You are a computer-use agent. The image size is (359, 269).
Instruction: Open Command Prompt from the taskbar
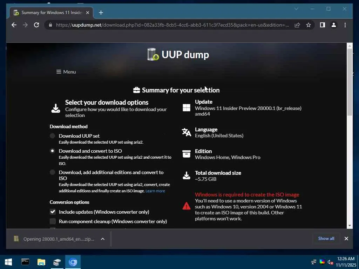[25, 262]
